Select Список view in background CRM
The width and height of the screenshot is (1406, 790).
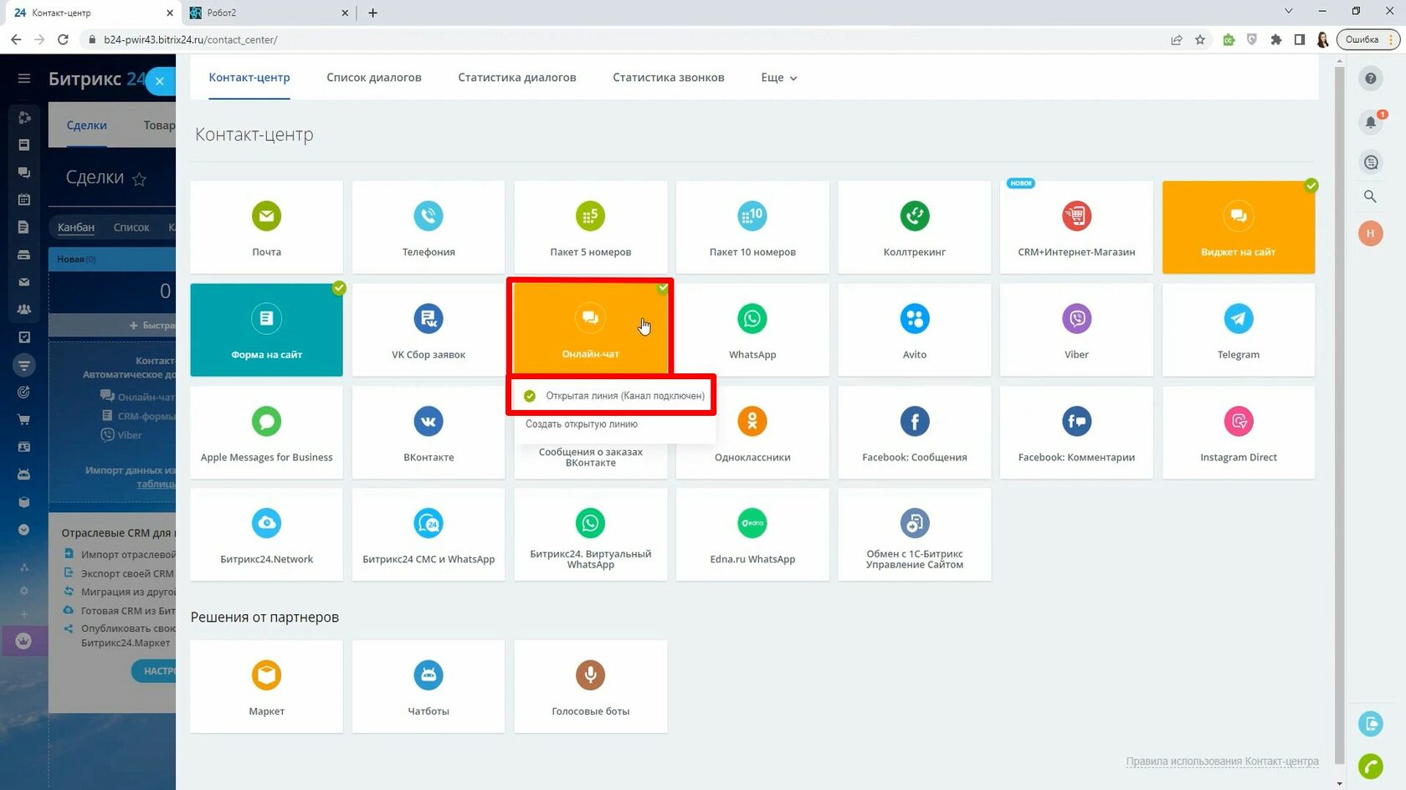(131, 228)
